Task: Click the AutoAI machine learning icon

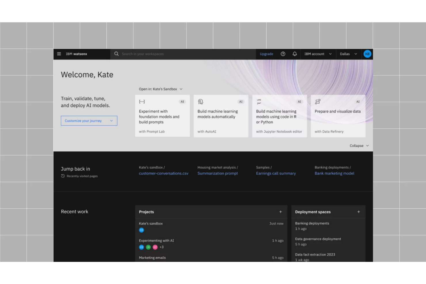Action: click(x=200, y=101)
